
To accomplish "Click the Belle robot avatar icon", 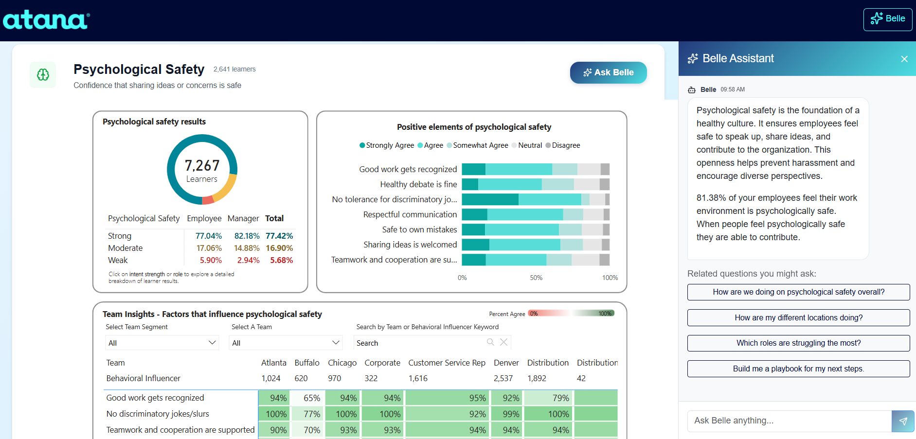I will 692,90.
